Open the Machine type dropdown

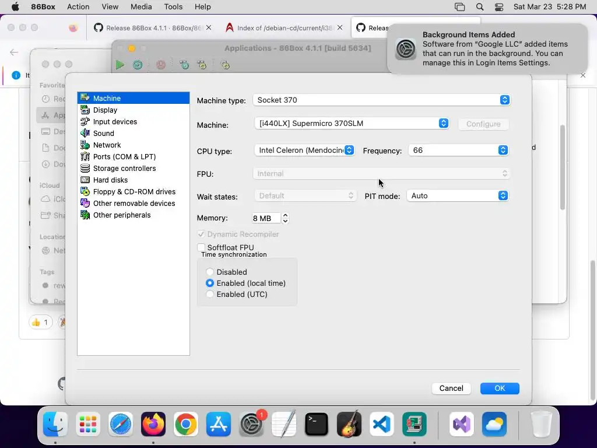pos(381,100)
